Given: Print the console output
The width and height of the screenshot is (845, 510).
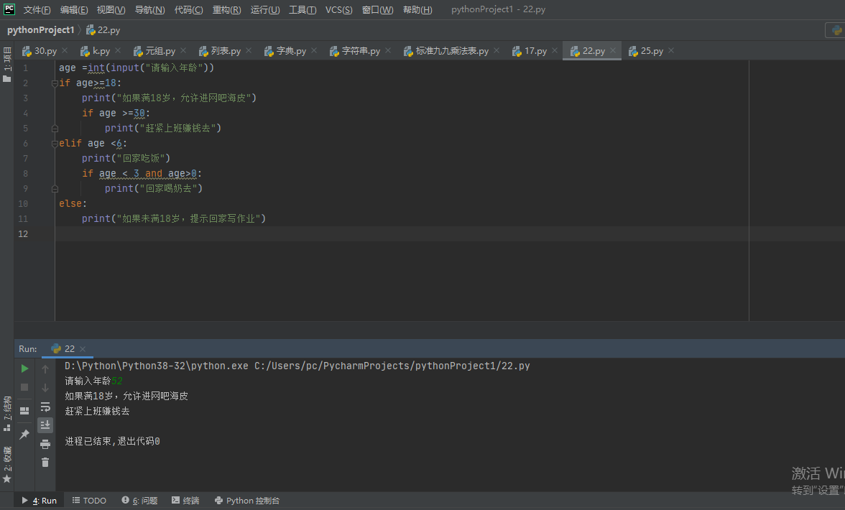Looking at the screenshot, I should click(x=45, y=445).
